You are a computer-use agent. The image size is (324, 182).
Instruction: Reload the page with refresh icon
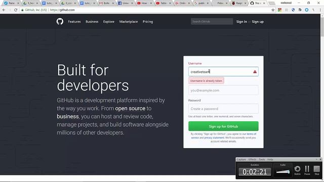coord(16,10)
